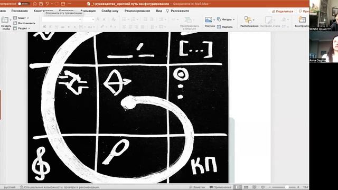Open the Анимация ribbon tab
This screenshot has width=338, height=190.
click(x=88, y=11)
